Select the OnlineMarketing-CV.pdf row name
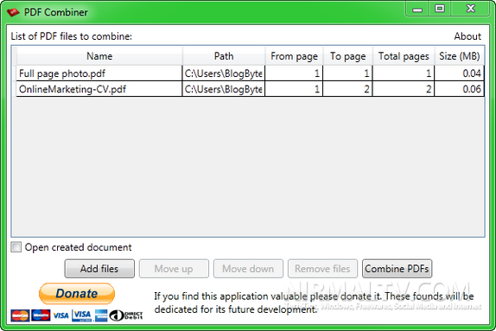The width and height of the screenshot is (496, 331). (99, 89)
